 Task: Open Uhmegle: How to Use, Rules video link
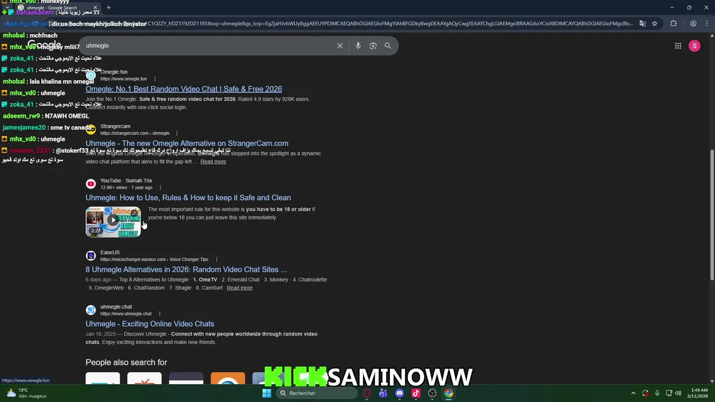[x=188, y=198]
